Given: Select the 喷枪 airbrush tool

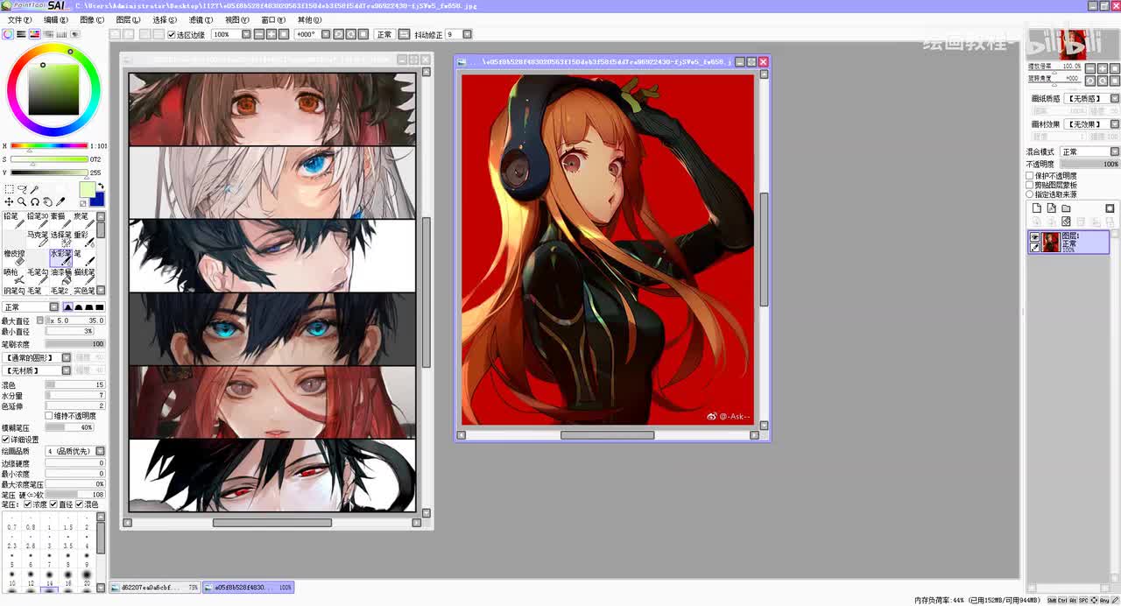Looking at the screenshot, I should coord(14,277).
